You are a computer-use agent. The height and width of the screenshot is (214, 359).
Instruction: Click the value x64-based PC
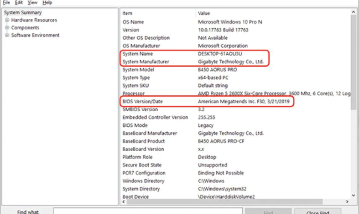tap(213, 78)
